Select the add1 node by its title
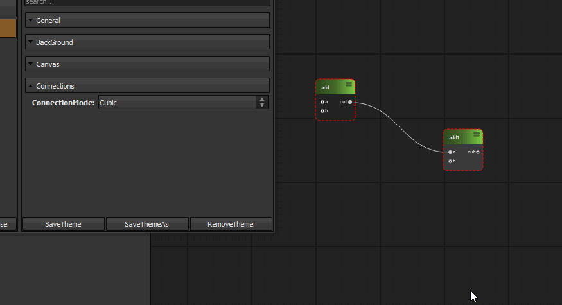Screen dimensions: 562x305 [456, 137]
